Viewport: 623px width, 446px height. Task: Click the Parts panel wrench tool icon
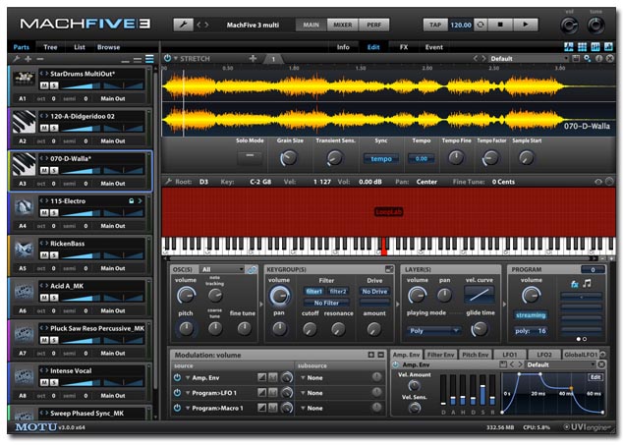(17, 59)
